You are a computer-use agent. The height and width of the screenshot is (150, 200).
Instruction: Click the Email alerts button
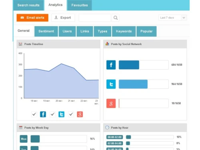click(32, 18)
